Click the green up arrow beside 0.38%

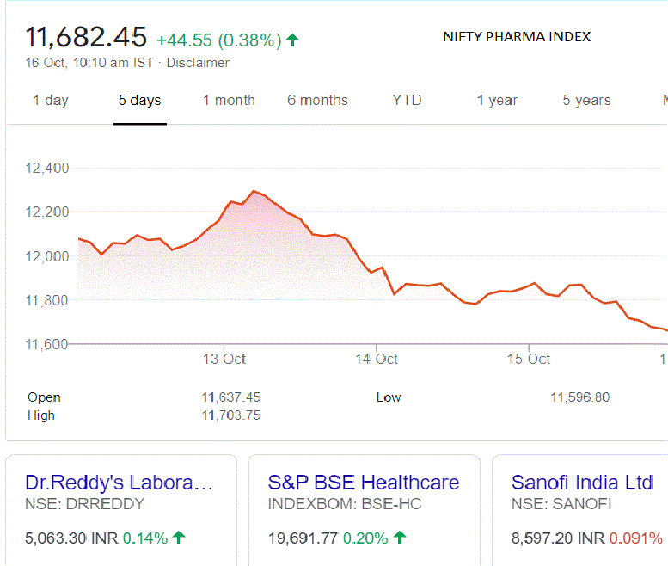[293, 40]
